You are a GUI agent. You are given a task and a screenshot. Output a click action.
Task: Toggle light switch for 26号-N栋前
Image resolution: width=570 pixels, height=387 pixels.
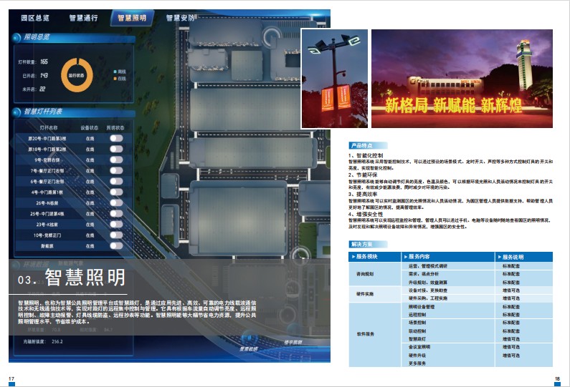coord(116,203)
